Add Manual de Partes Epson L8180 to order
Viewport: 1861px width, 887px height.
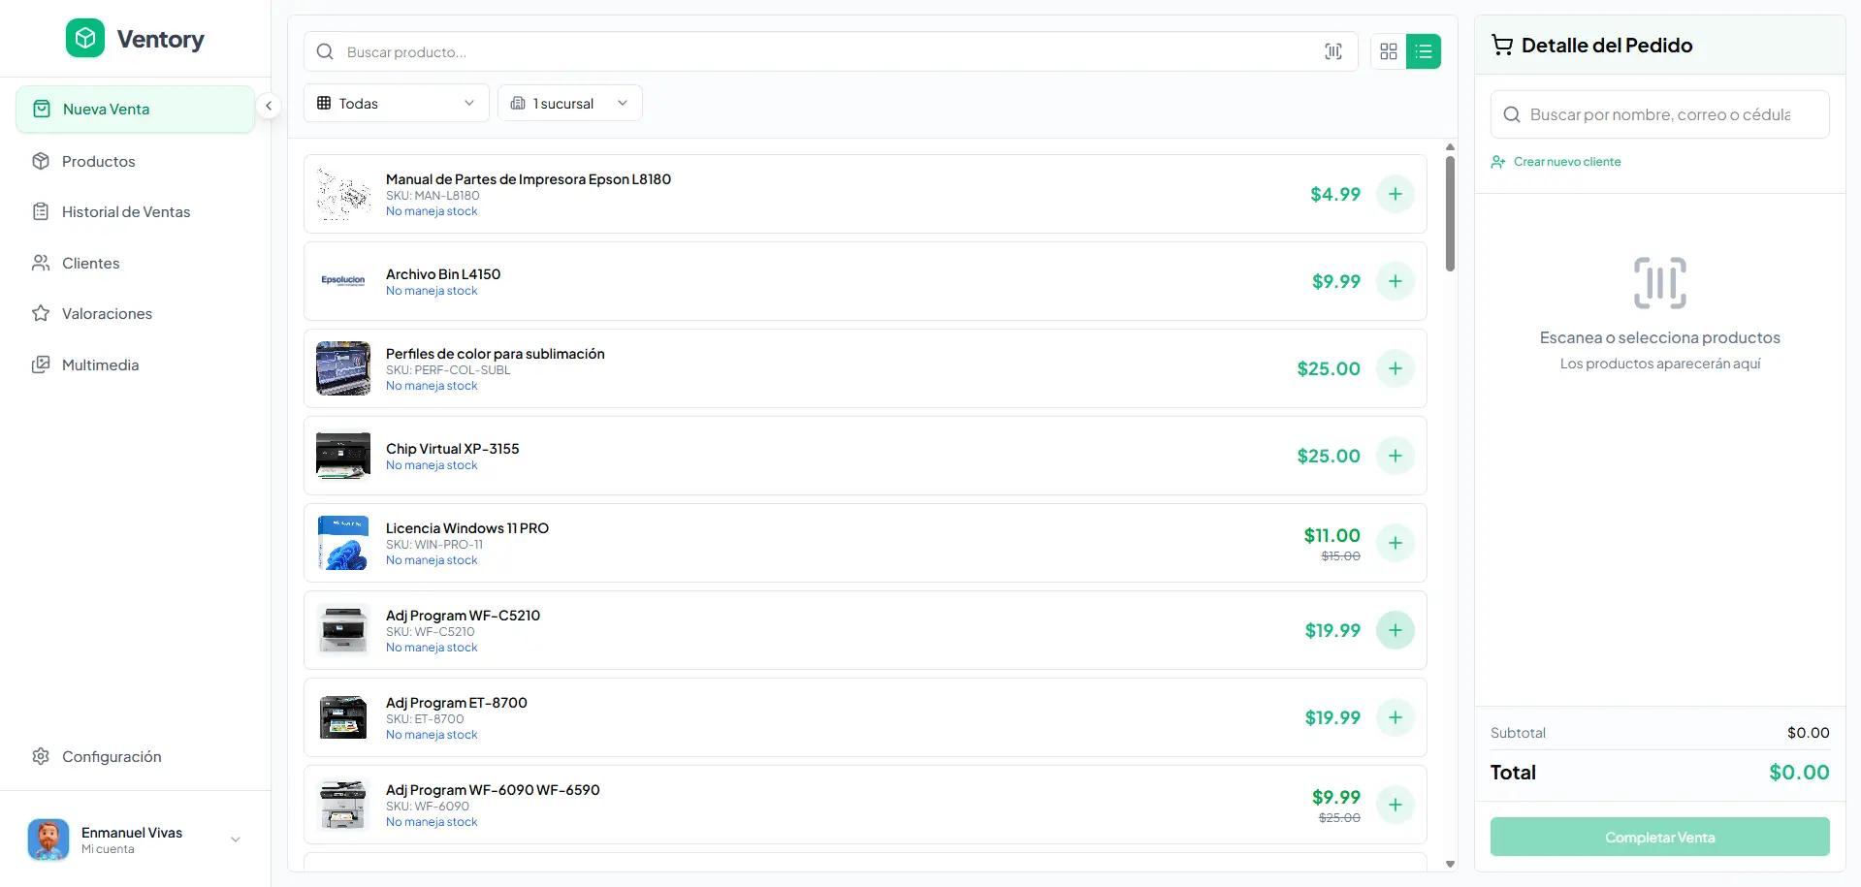tap(1395, 194)
